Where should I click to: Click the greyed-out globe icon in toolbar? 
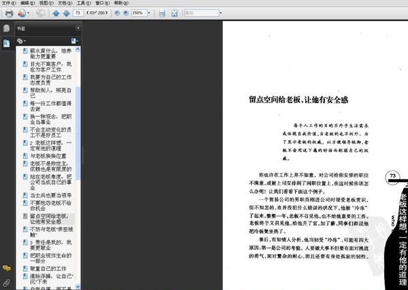[x=40, y=13]
